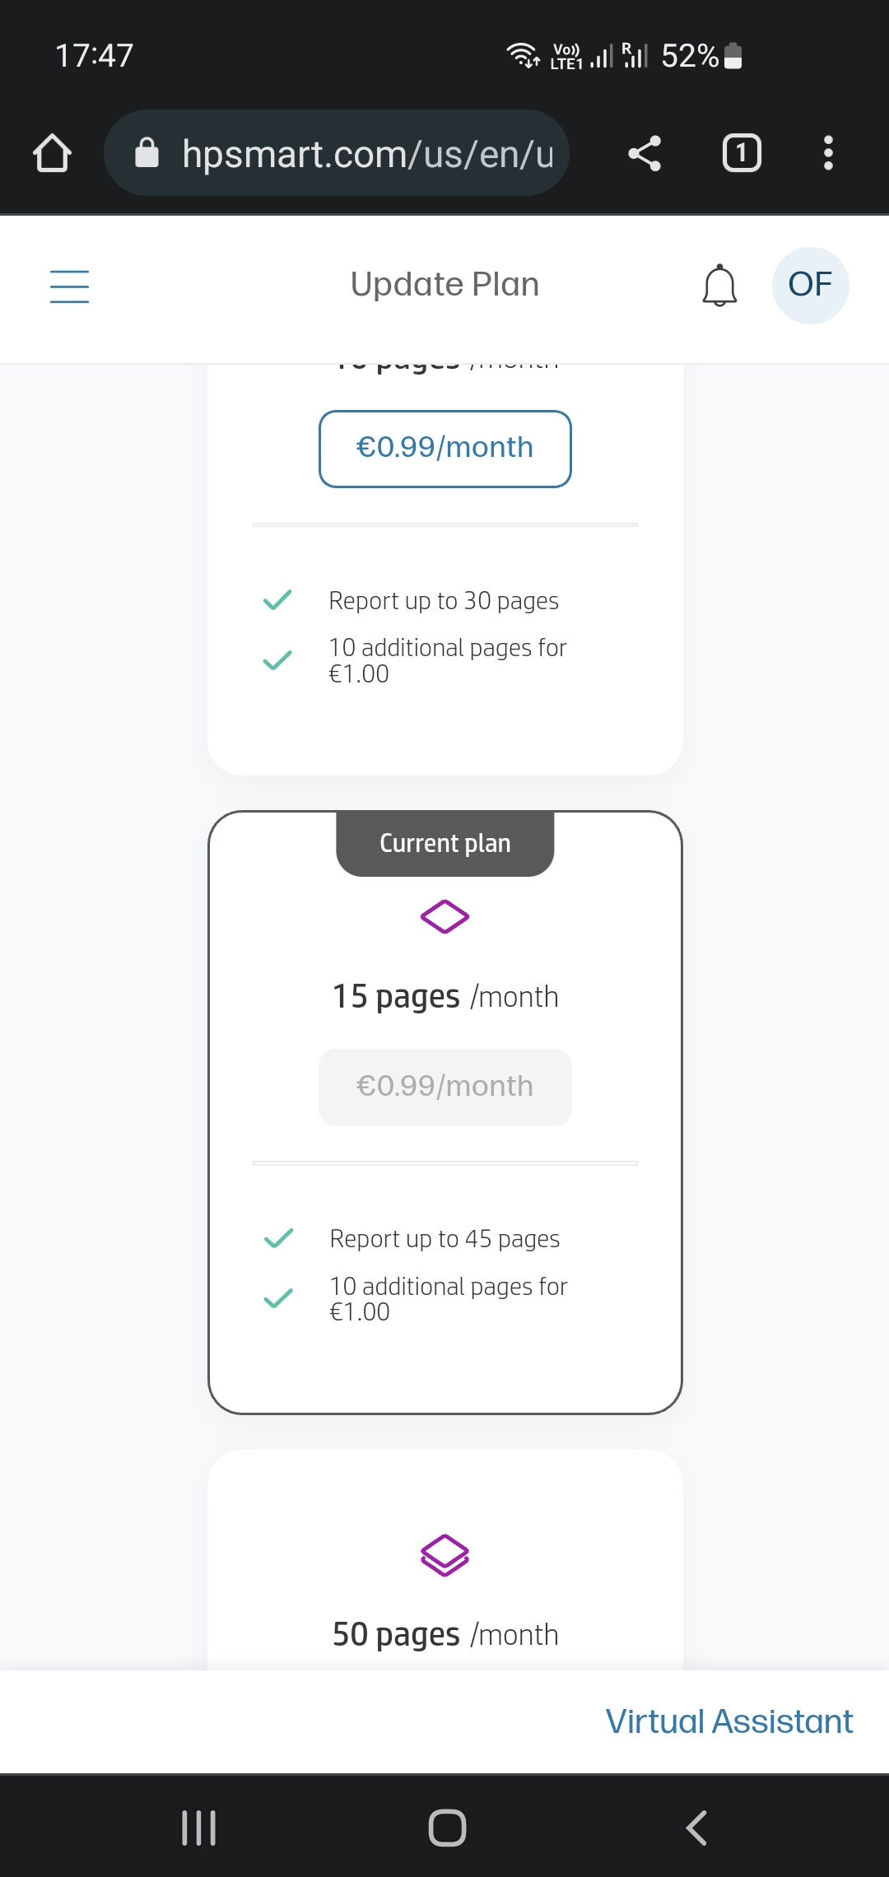This screenshot has height=1877, width=889.
Task: Open Android recent apps button
Action: [198, 1828]
